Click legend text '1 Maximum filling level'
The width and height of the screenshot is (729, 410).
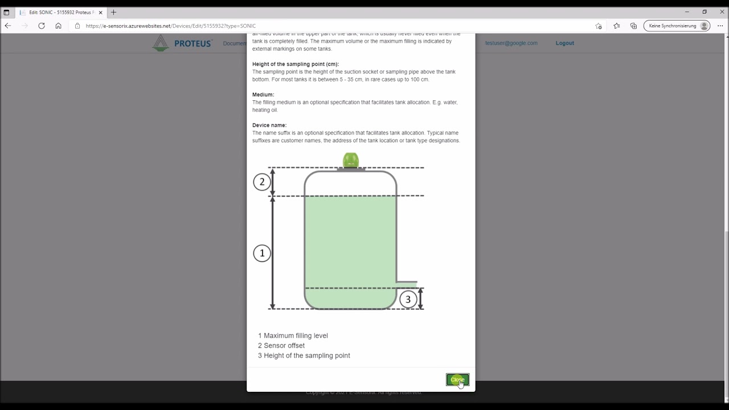tap(293, 335)
